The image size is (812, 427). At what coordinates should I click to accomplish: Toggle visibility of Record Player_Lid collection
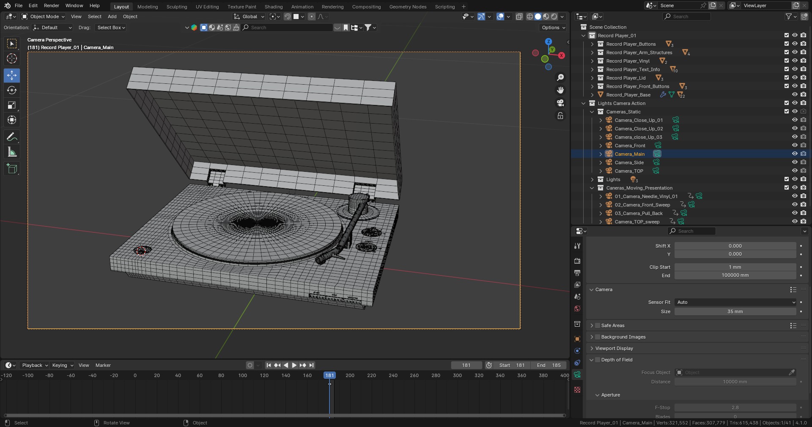(795, 77)
